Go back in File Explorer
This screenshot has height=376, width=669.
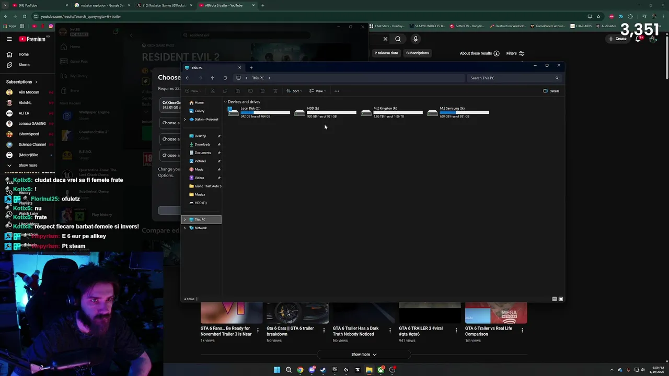pos(188,78)
